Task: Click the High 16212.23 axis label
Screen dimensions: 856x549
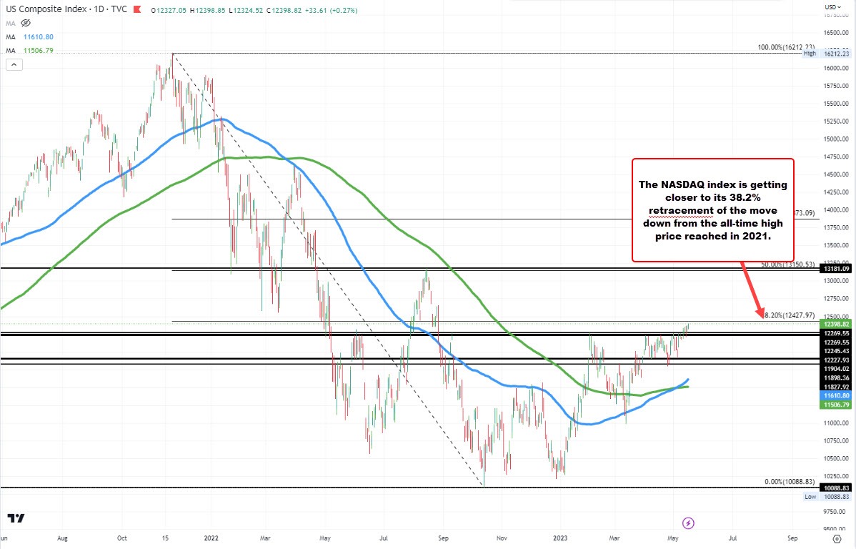Action: (x=827, y=53)
